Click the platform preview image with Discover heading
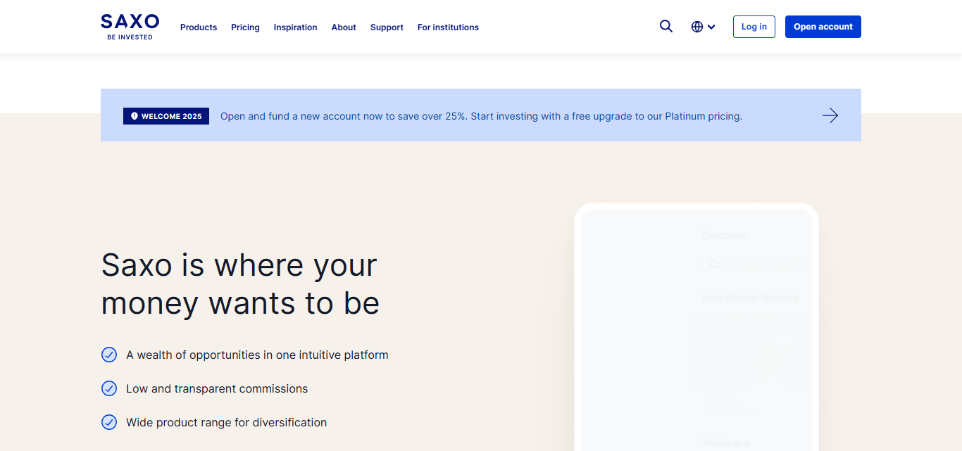The image size is (962, 451). pos(696,327)
